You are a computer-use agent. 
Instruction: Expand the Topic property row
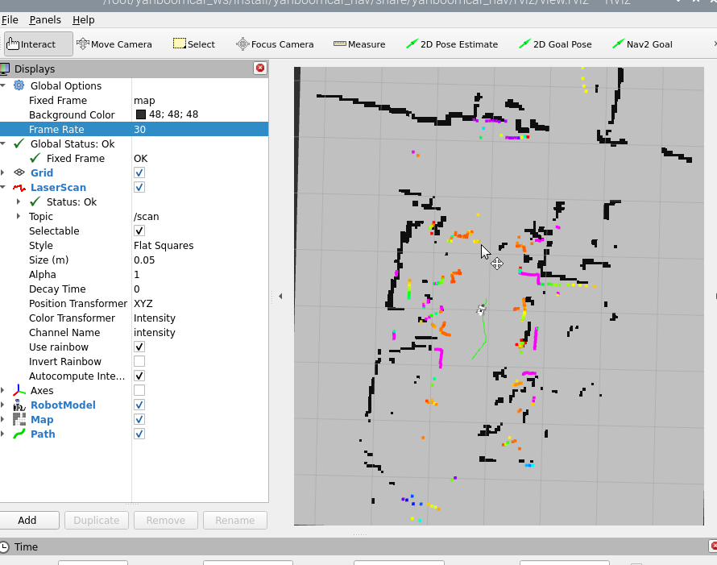(x=19, y=216)
